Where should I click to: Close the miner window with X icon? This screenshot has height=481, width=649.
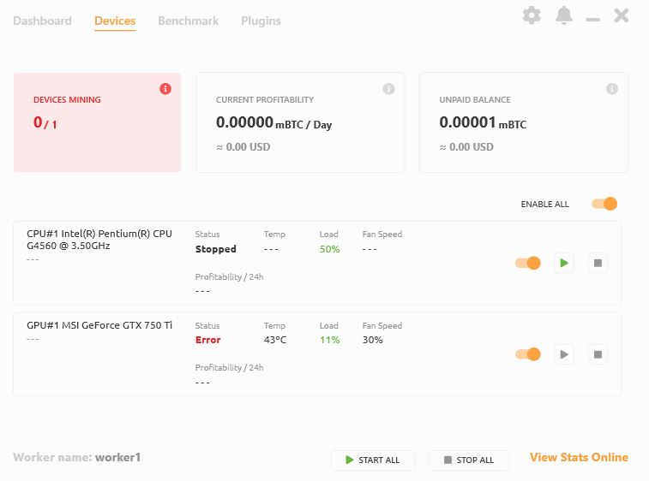(622, 15)
